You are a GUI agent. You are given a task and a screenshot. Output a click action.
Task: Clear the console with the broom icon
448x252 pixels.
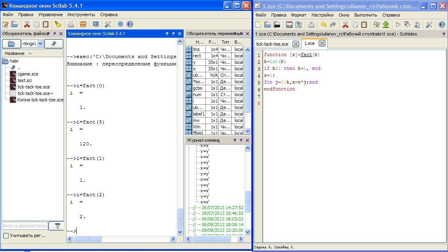coord(58,24)
